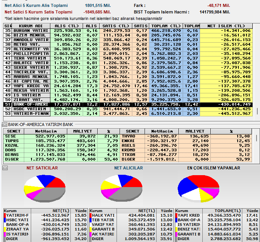
Task: Select the TACIRLER YAT. row
Action: pos(128,72)
